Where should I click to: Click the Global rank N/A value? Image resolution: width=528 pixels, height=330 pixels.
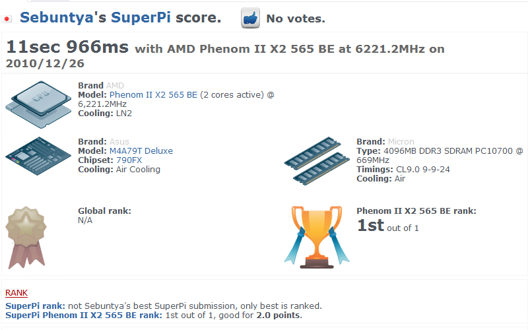tap(85, 220)
